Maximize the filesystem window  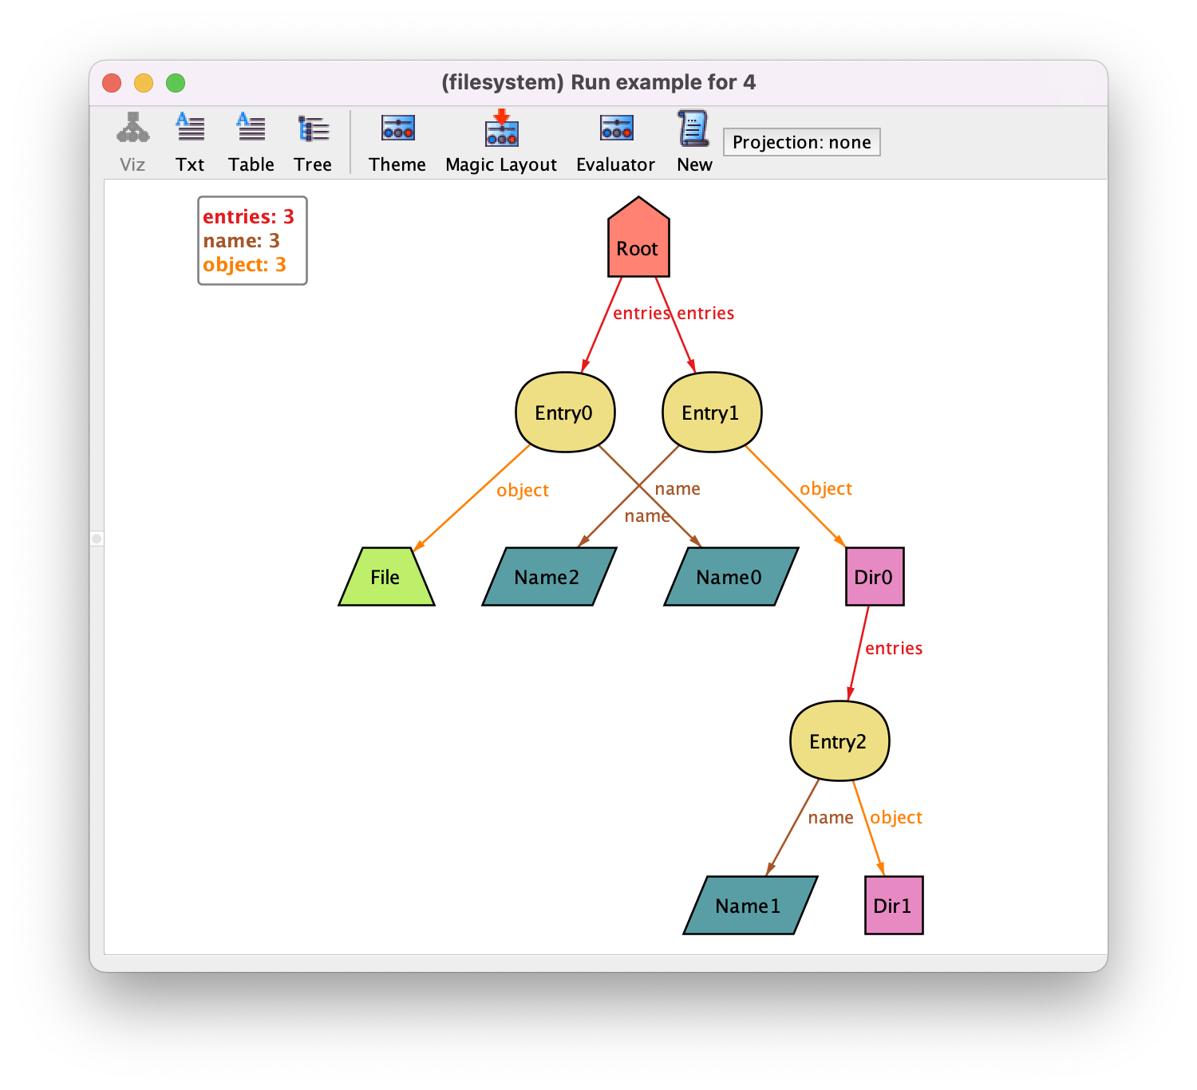pyautogui.click(x=176, y=83)
